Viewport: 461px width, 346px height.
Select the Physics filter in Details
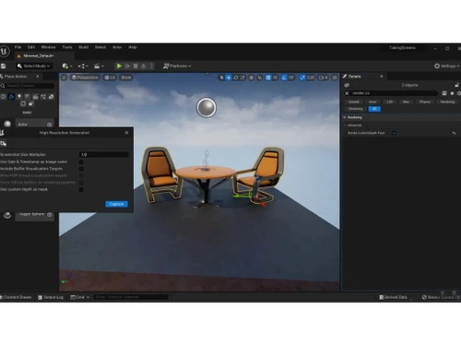[x=425, y=101]
